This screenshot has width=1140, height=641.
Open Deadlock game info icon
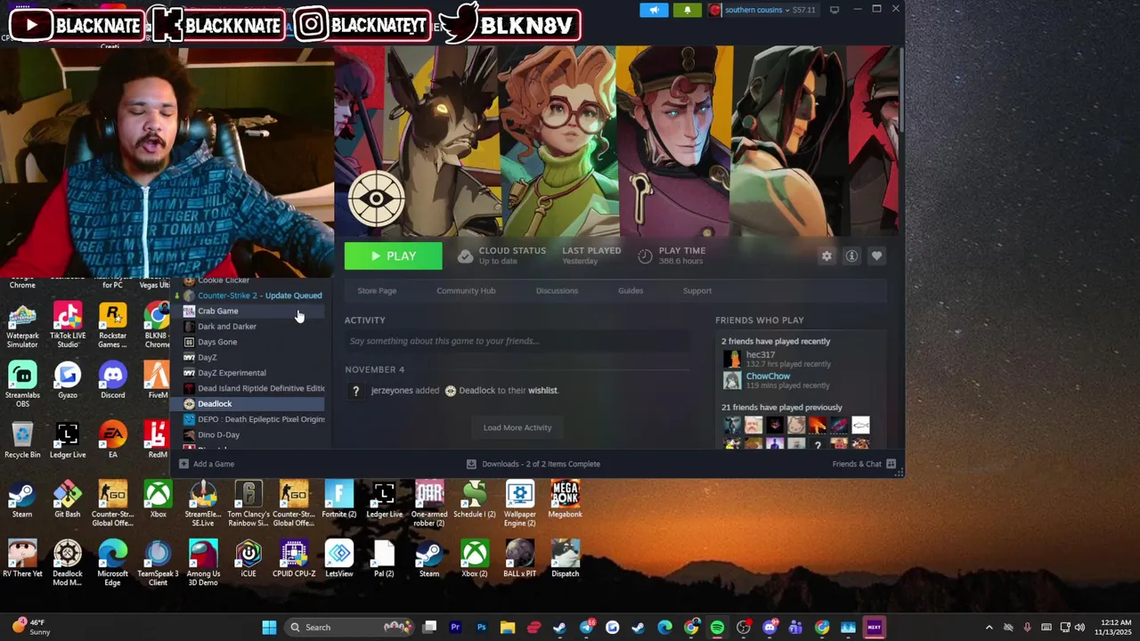(851, 256)
